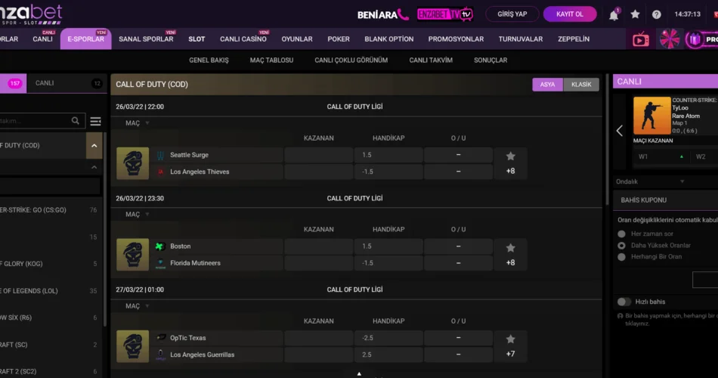Open the POKER navigation tab
Image resolution: width=718 pixels, height=378 pixels.
(x=339, y=39)
